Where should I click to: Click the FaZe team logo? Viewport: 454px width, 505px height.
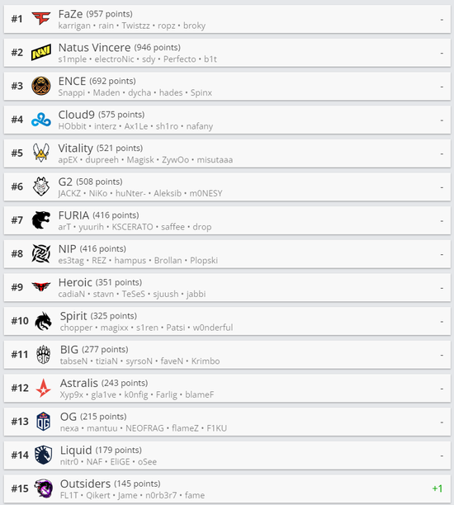(x=41, y=19)
